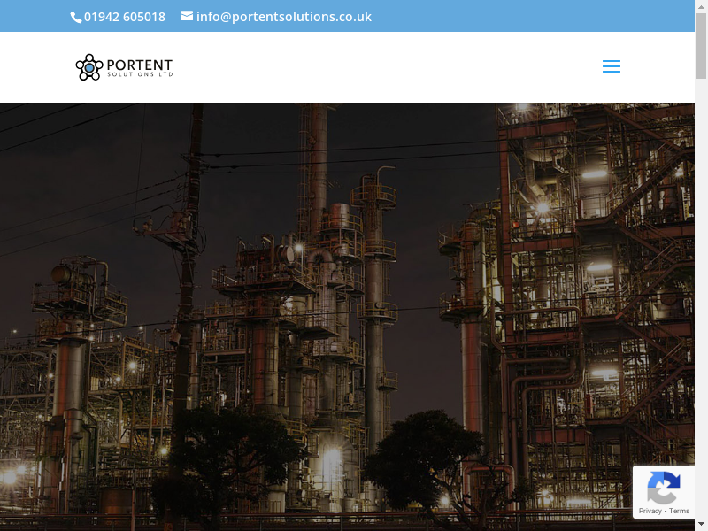Open the reCAPTCHA Terms link
The width and height of the screenshot is (708, 531).
click(x=680, y=511)
